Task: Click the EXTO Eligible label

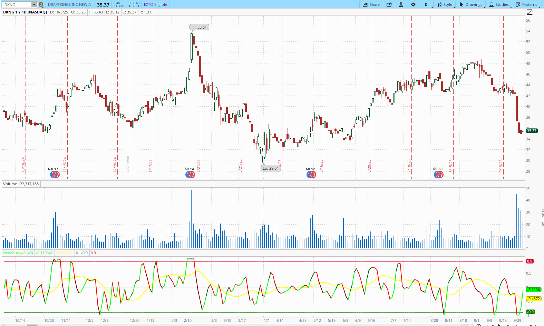Action: [x=155, y=4]
